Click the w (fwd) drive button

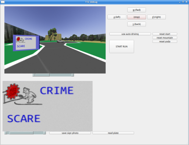click(136, 10)
